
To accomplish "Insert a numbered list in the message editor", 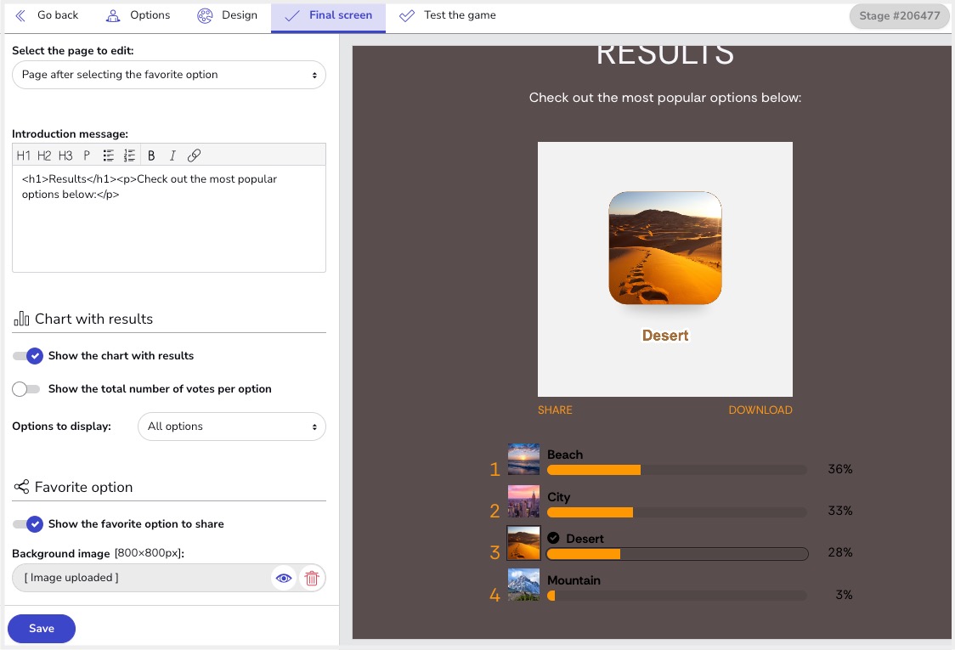I will pos(129,155).
